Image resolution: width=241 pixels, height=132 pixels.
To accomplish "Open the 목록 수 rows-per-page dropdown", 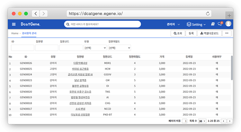I will click(202, 121).
